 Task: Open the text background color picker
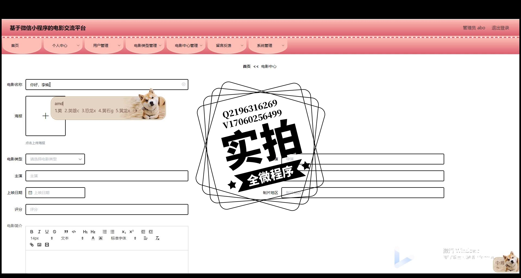101,238
